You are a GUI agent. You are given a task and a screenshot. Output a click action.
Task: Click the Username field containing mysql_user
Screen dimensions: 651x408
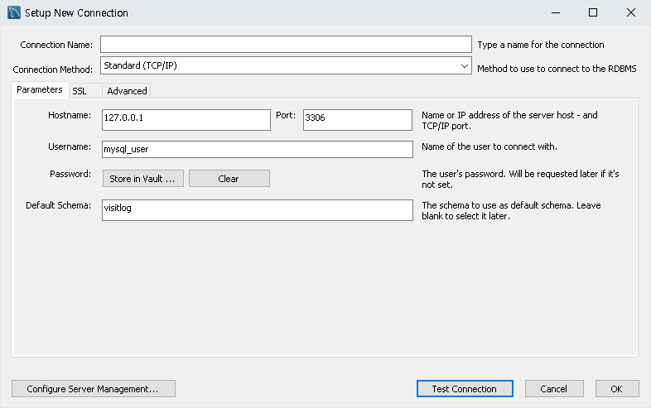click(x=258, y=149)
